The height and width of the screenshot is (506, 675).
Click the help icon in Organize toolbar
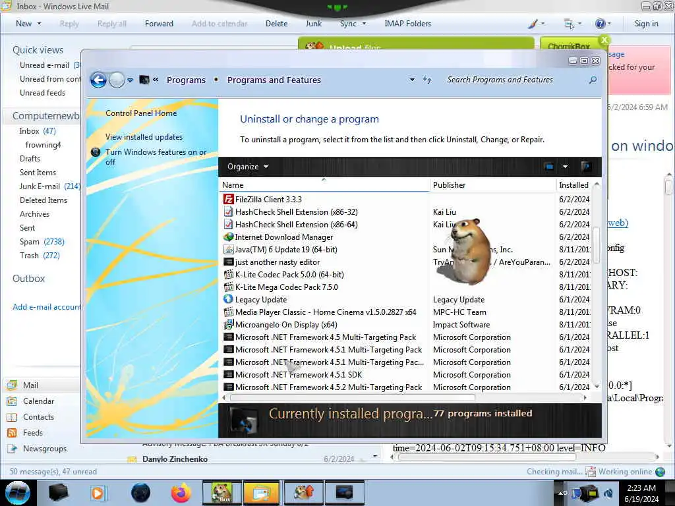585,167
